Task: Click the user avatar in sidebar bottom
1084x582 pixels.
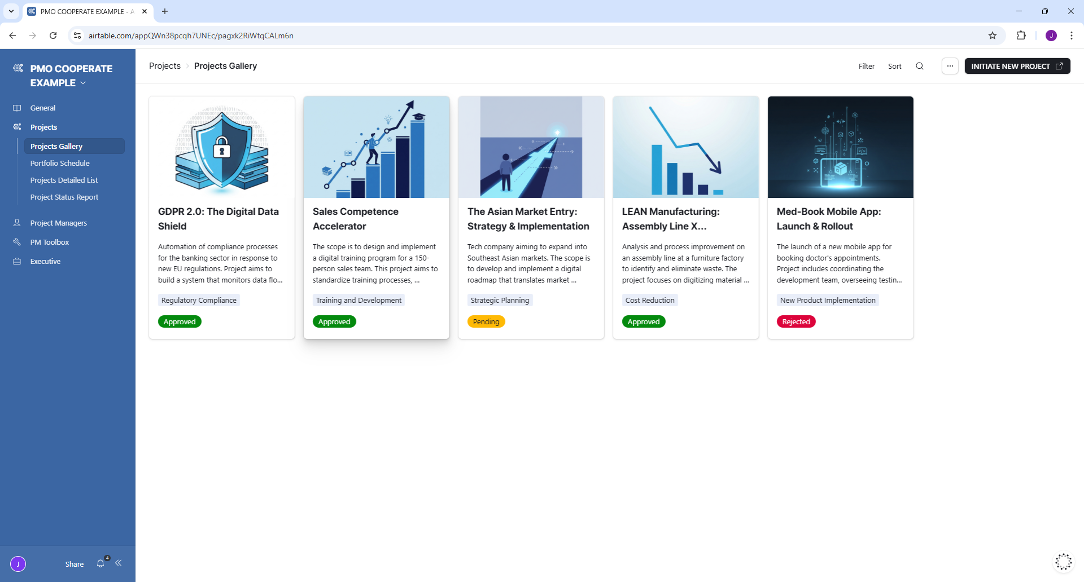Action: 18,563
